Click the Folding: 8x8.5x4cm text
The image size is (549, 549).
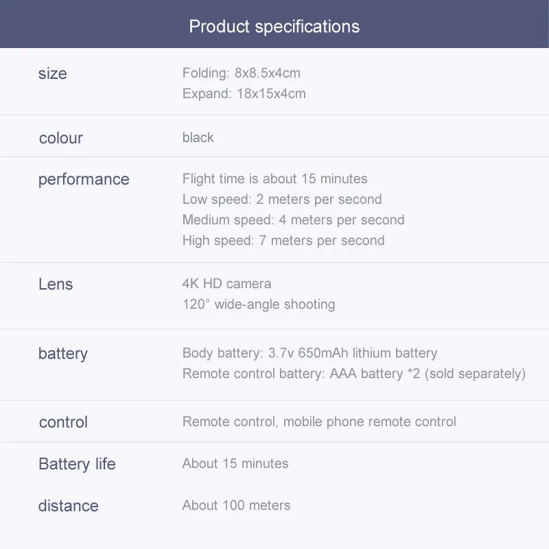point(241,73)
